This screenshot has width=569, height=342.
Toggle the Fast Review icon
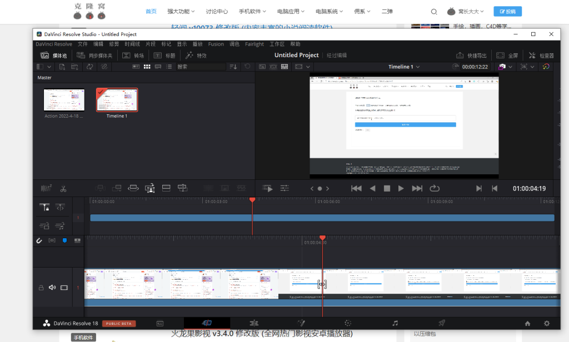coord(267,188)
